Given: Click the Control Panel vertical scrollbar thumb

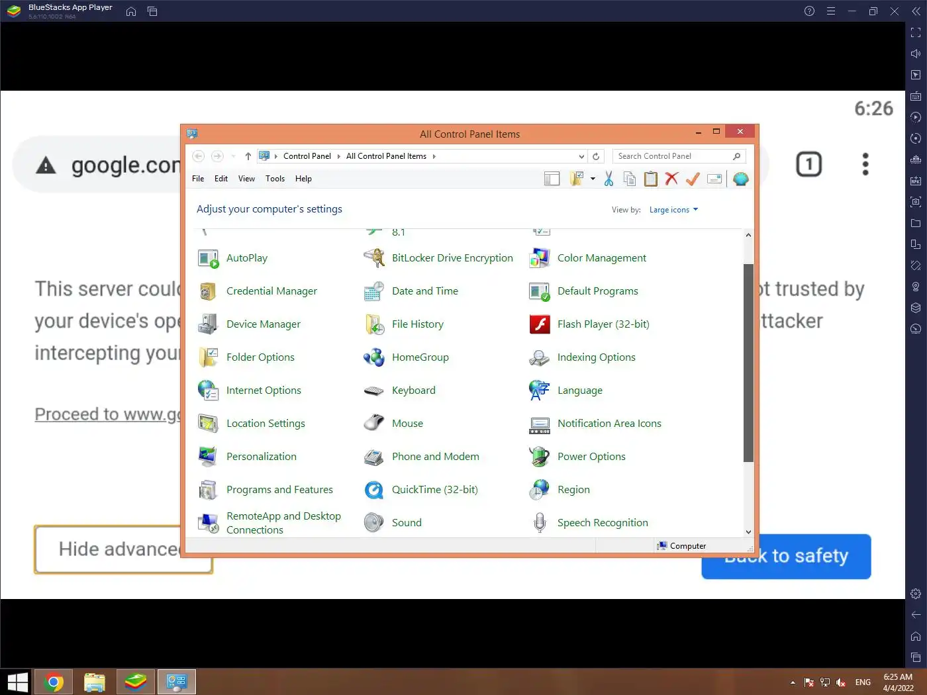Looking at the screenshot, I should click(748, 363).
